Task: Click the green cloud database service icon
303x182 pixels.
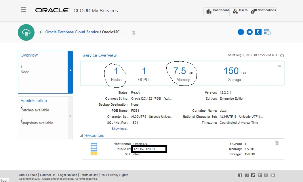Action: click(26, 32)
